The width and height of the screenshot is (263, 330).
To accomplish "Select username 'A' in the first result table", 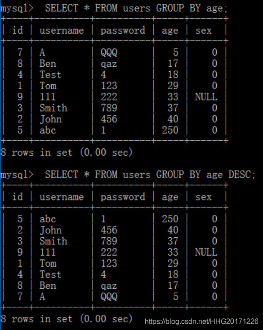I will point(42,52).
